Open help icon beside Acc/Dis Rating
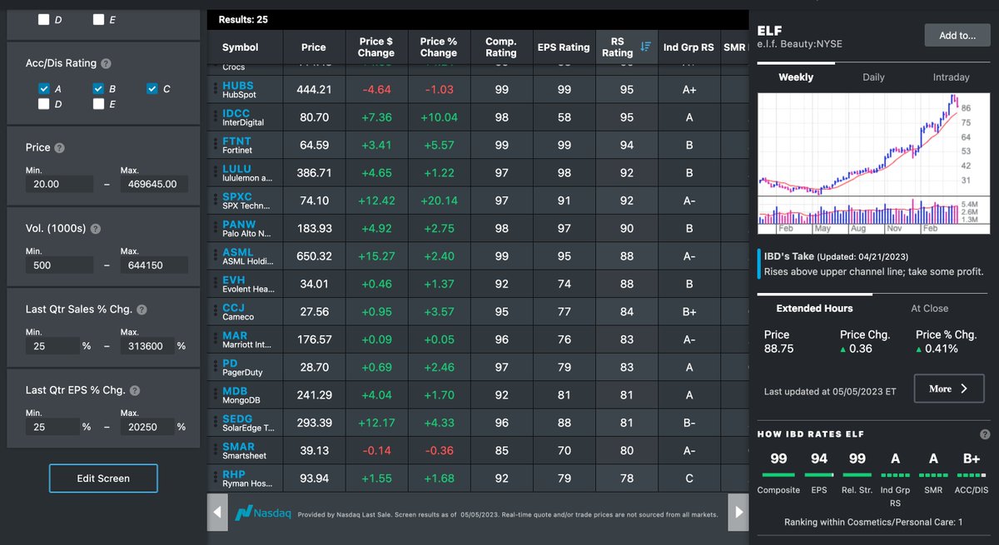 tap(107, 63)
